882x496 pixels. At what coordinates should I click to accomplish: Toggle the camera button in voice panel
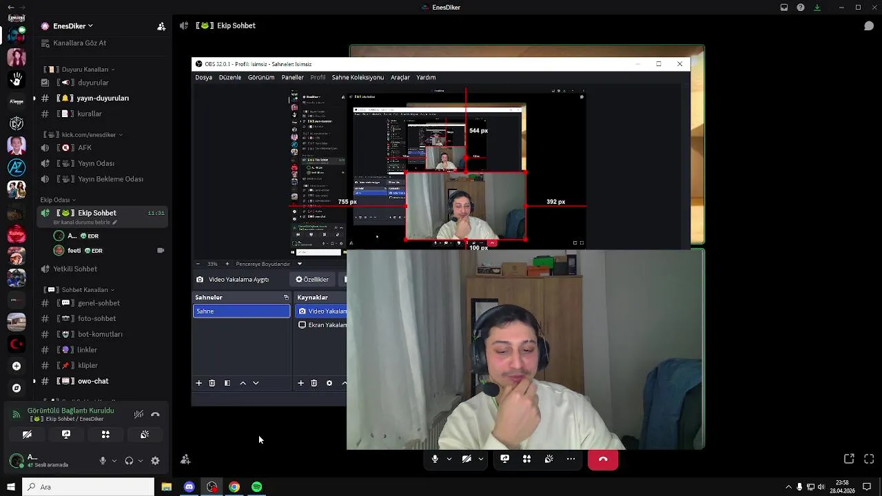pos(27,435)
